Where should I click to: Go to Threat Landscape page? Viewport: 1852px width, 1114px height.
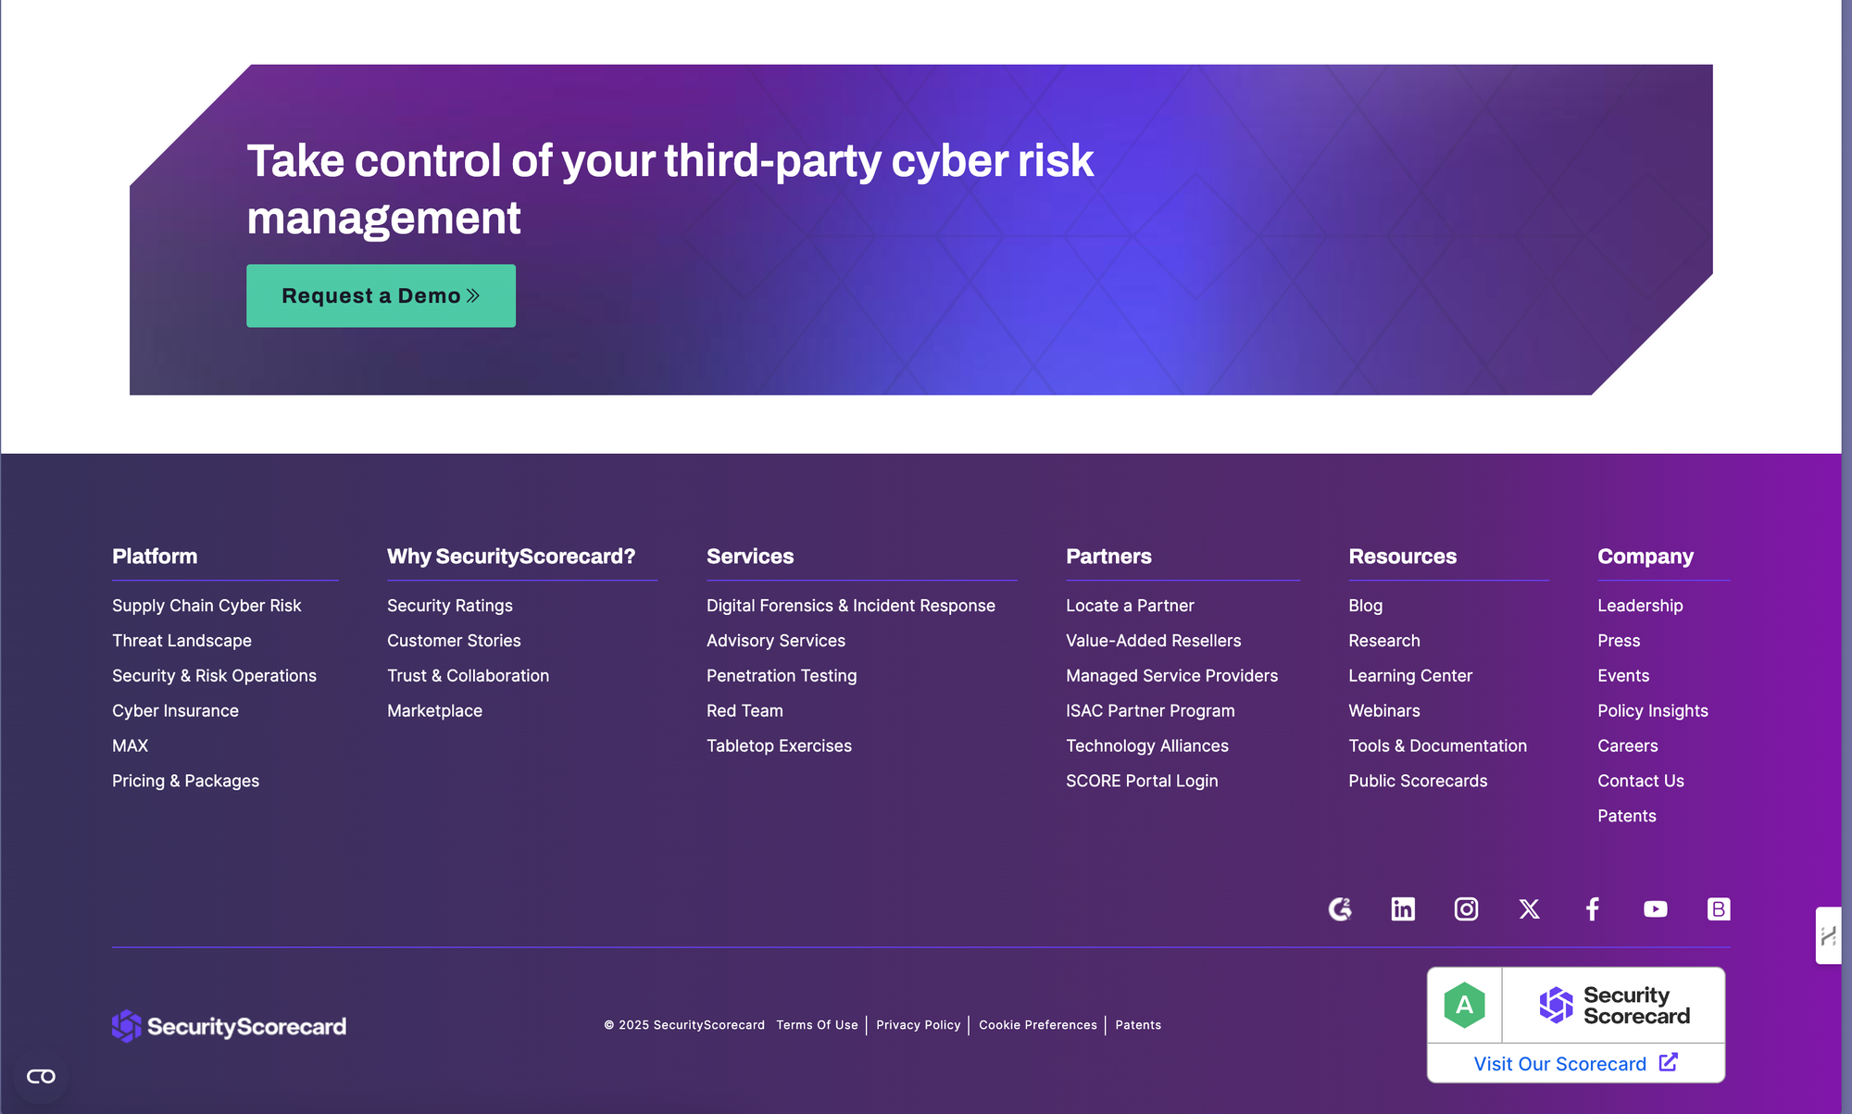(181, 641)
